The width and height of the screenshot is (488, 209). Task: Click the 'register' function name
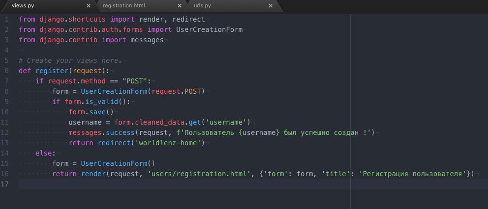(52, 71)
